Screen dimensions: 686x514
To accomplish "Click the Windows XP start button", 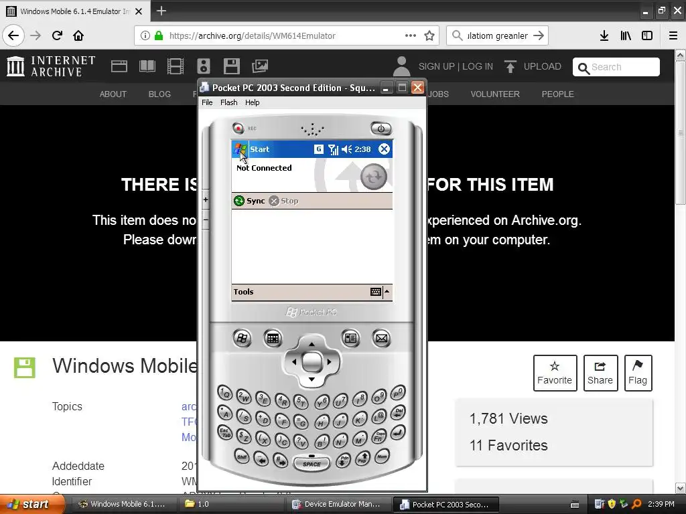I will (x=32, y=504).
